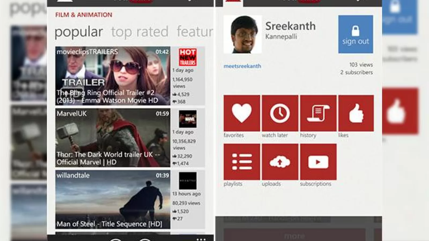The image size is (429, 241).
Task: Click the 01:42 video duration label
Action: pyautogui.click(x=162, y=52)
